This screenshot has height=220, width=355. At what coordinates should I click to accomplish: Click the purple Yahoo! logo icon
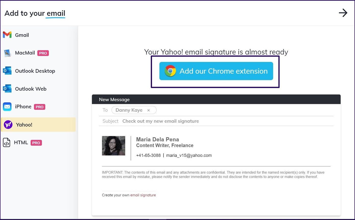[8, 125]
